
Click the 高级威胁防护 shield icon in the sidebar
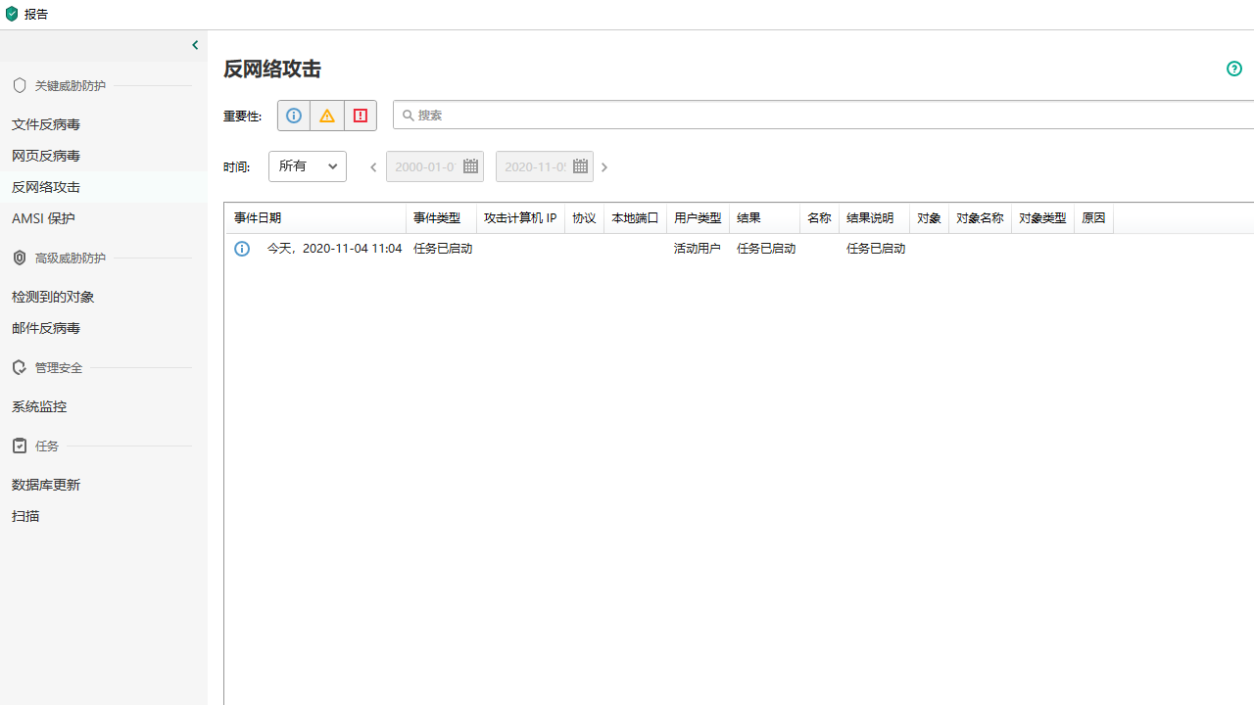click(x=19, y=257)
